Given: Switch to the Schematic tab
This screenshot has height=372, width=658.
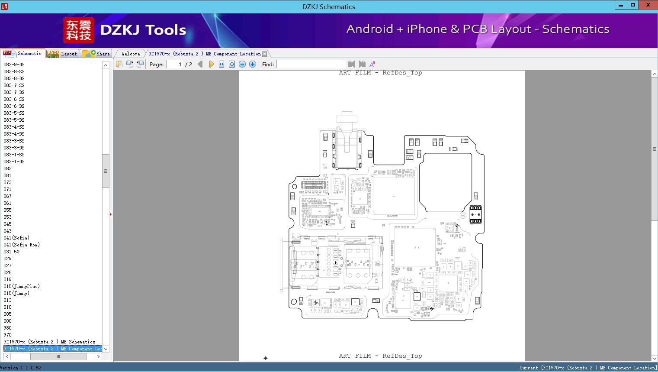Looking at the screenshot, I should point(22,53).
